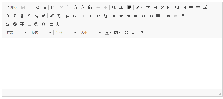Open the smiley emoticon picker
This screenshot has width=223, height=99.
pyautogui.click(x=36, y=24)
